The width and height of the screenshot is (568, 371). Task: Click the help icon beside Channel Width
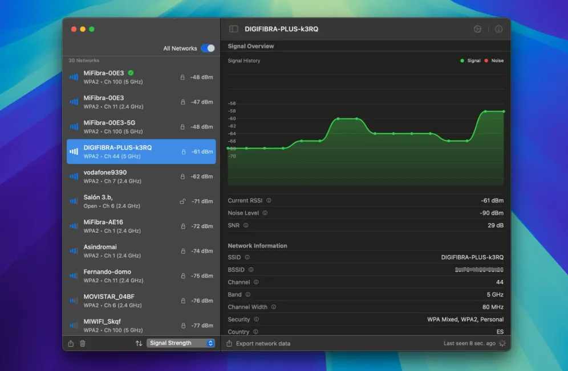[273, 307]
